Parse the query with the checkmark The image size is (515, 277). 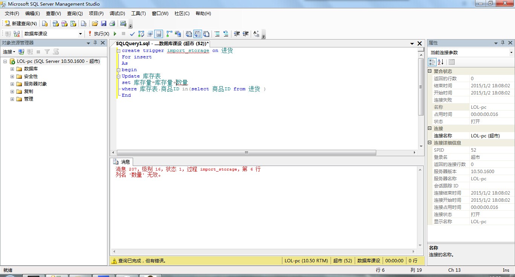(132, 34)
